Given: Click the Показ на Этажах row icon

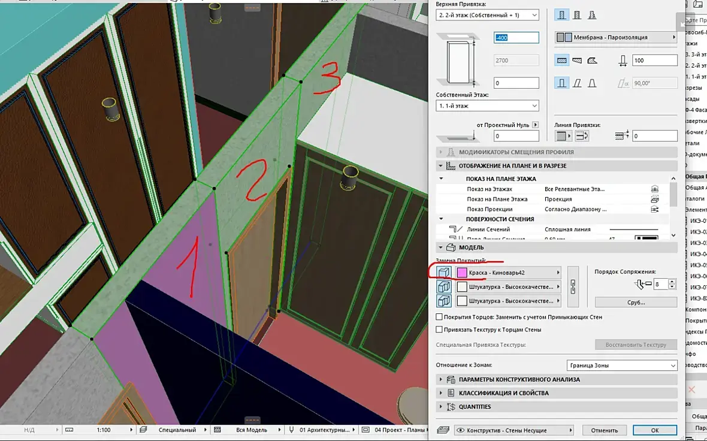Looking at the screenshot, I should [x=655, y=189].
